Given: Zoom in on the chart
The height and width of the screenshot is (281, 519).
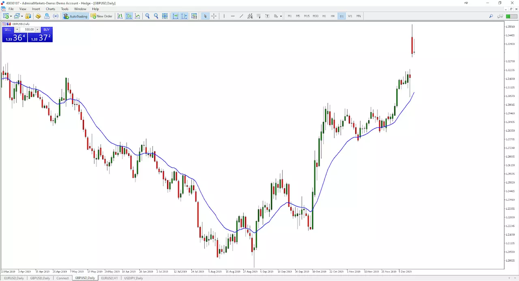Looking at the screenshot, I should pos(148,16).
